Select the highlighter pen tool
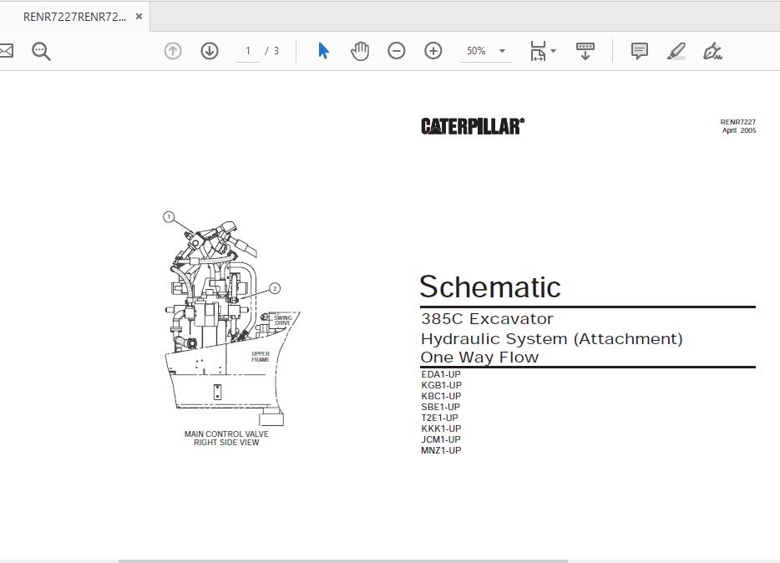Image resolution: width=780 pixels, height=563 pixels. (x=676, y=51)
